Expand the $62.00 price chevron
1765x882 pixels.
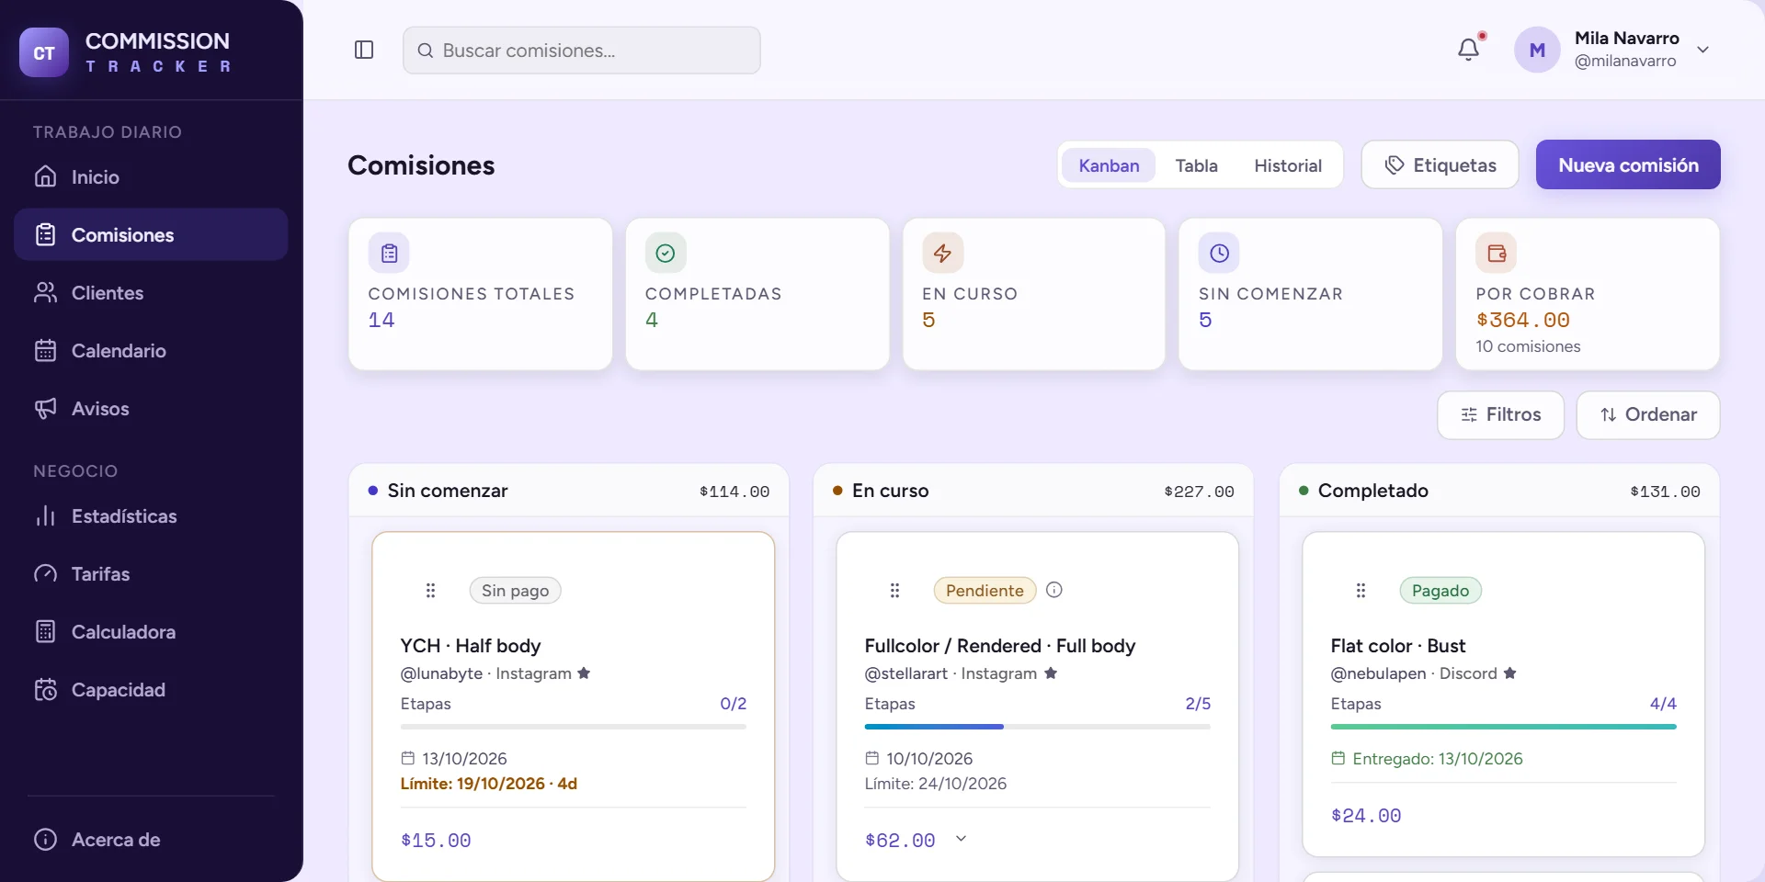click(961, 839)
